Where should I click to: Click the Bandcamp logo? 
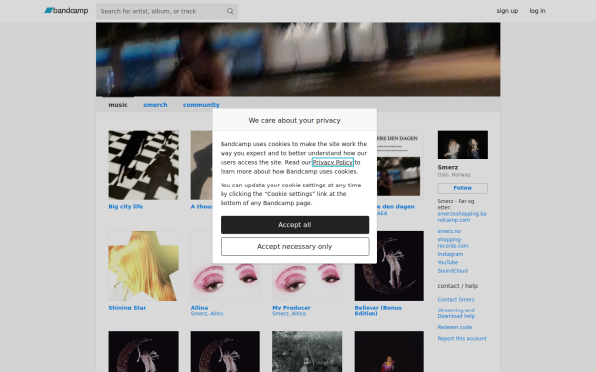pyautogui.click(x=67, y=11)
